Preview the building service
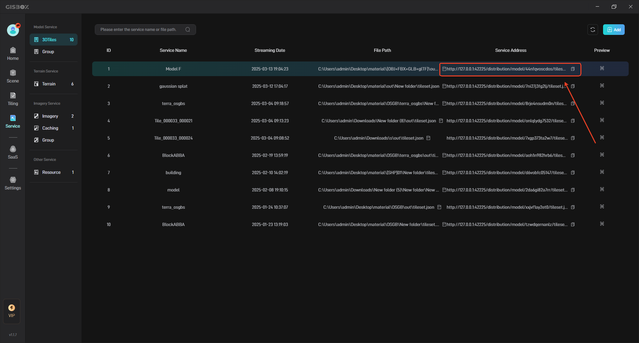The width and height of the screenshot is (639, 343). pos(602,172)
